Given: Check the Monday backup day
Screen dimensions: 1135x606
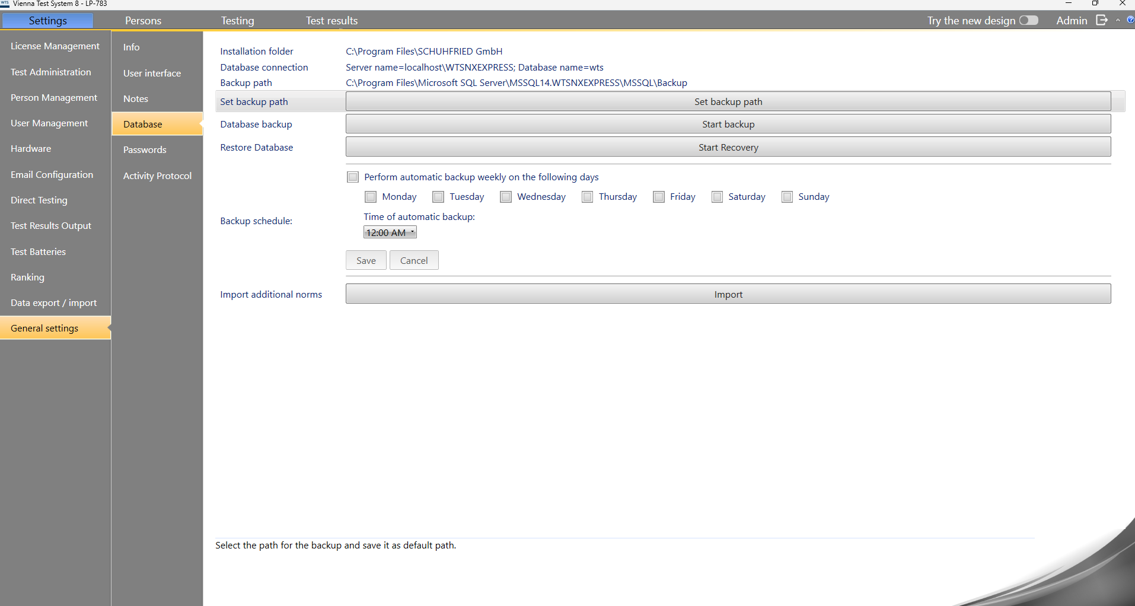Looking at the screenshot, I should (371, 197).
